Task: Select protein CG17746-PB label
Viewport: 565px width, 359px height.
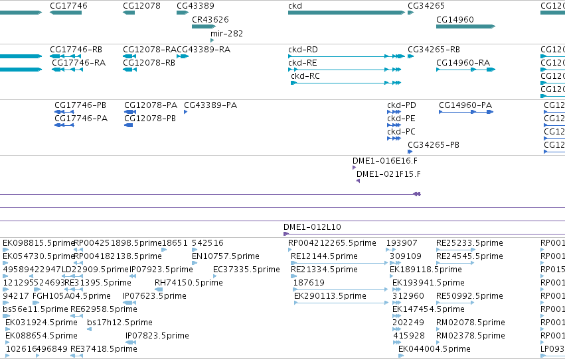Action: tap(80, 105)
